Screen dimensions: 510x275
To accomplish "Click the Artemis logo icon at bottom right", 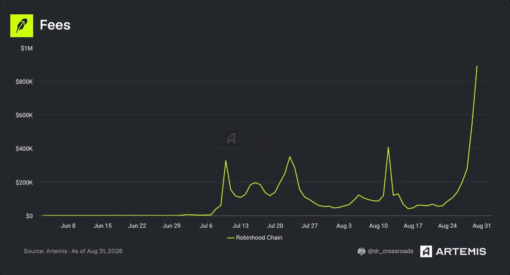I will coord(426,251).
